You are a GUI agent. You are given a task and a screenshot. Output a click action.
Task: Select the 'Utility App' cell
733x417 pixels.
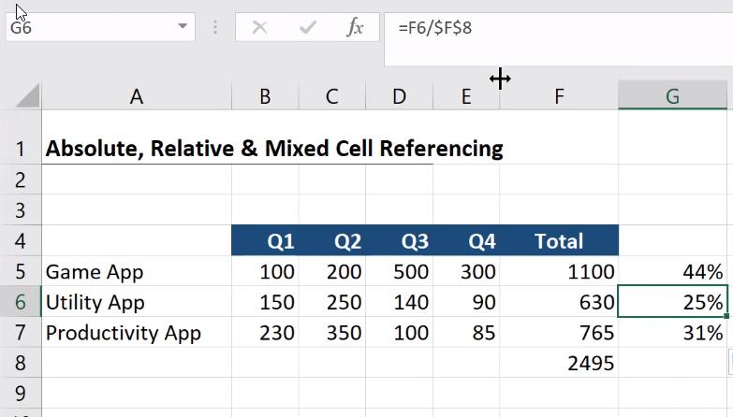pos(137,302)
